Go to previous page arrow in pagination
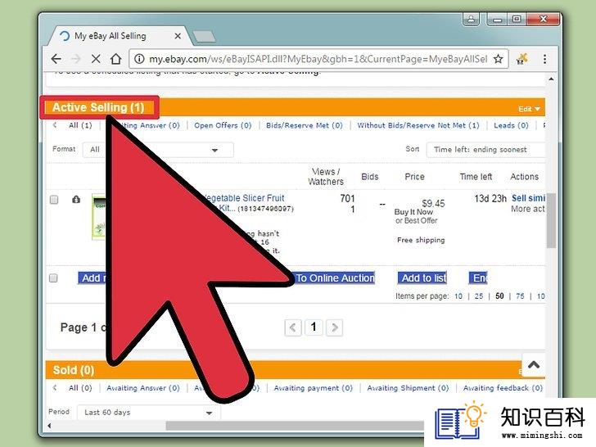Image resolution: width=596 pixels, height=447 pixels. pyautogui.click(x=293, y=327)
